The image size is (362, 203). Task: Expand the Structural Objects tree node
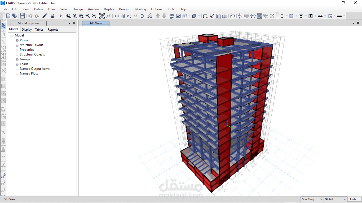tap(17, 55)
